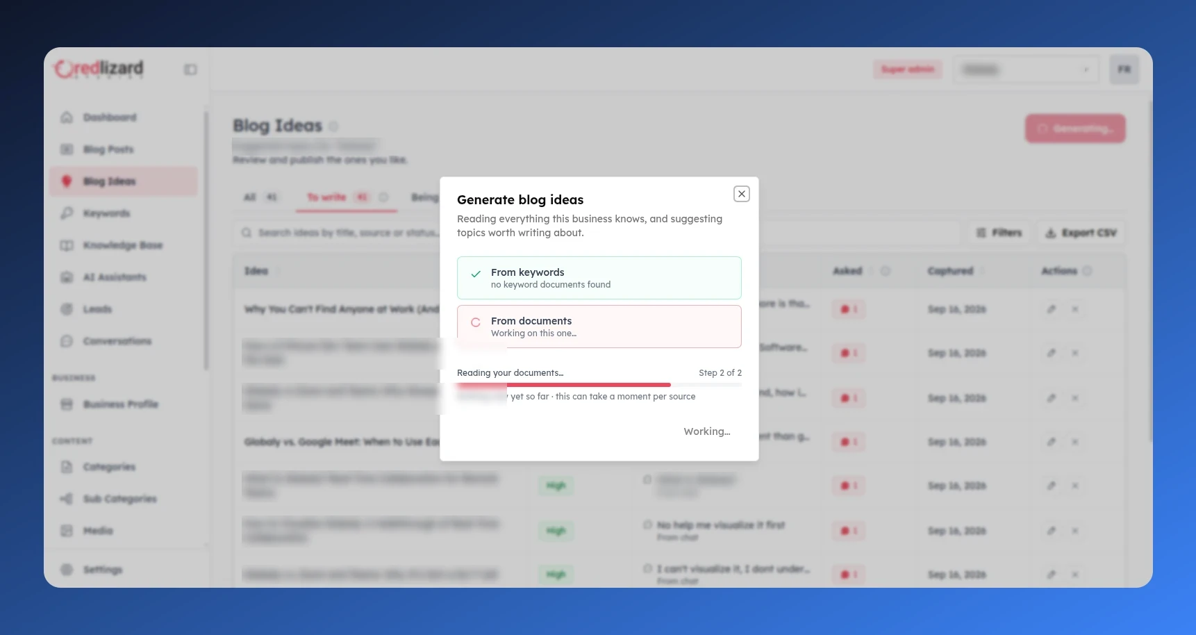The width and height of the screenshot is (1196, 635).
Task: Click the Step 2 of 2 label
Action: [720, 373]
